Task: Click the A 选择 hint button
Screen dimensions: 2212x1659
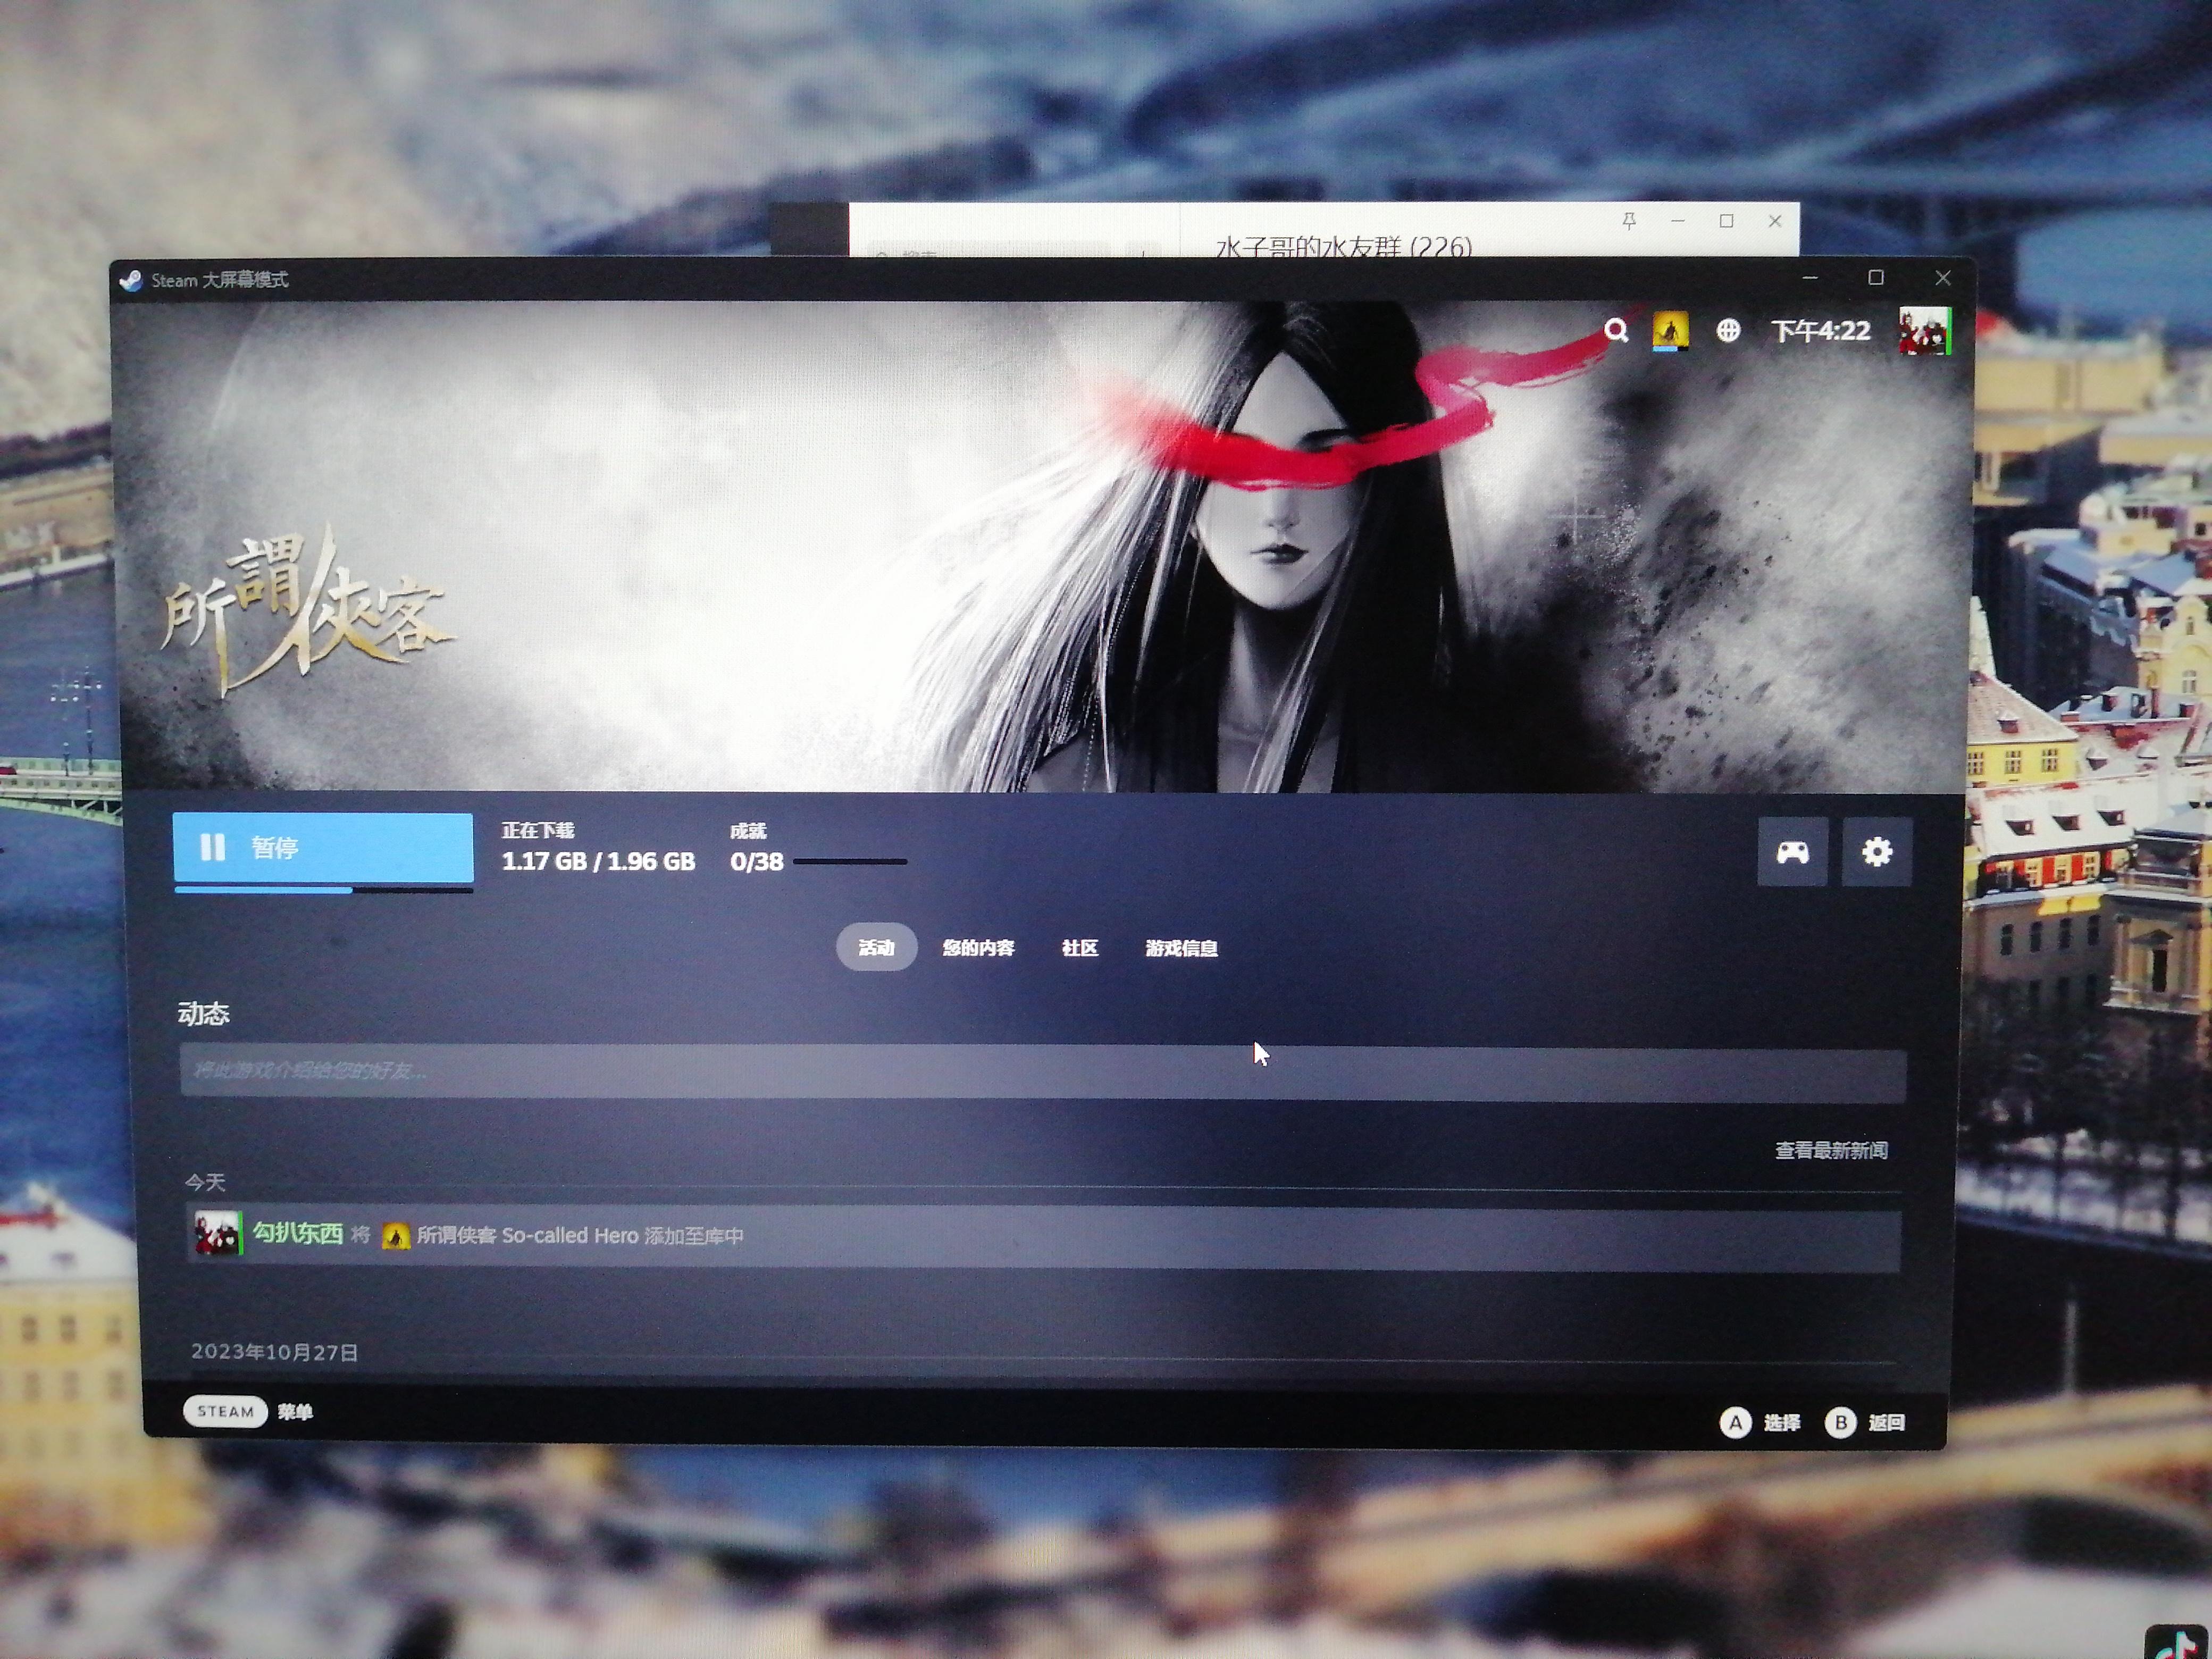Action: tap(1760, 1422)
